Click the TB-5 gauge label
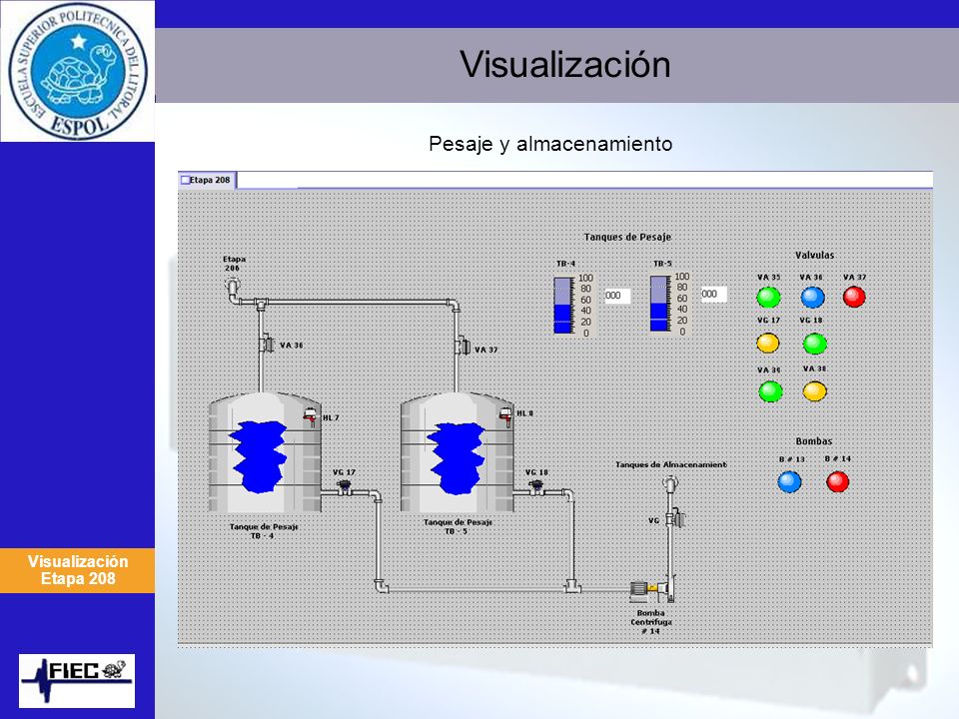Viewport: 959px width, 719px height. click(x=662, y=264)
